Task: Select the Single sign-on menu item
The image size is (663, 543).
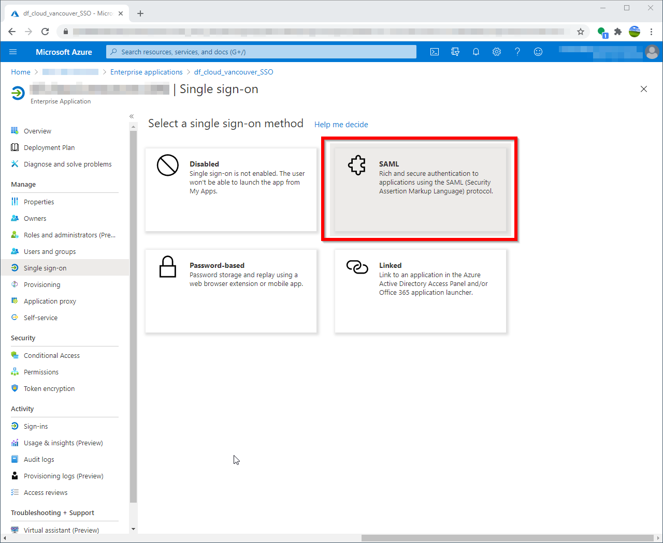Action: (x=65, y=268)
